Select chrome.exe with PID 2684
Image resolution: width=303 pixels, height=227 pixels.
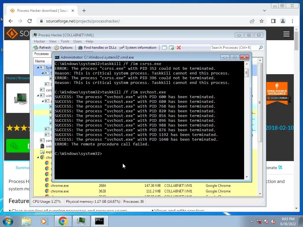click(x=145, y=186)
